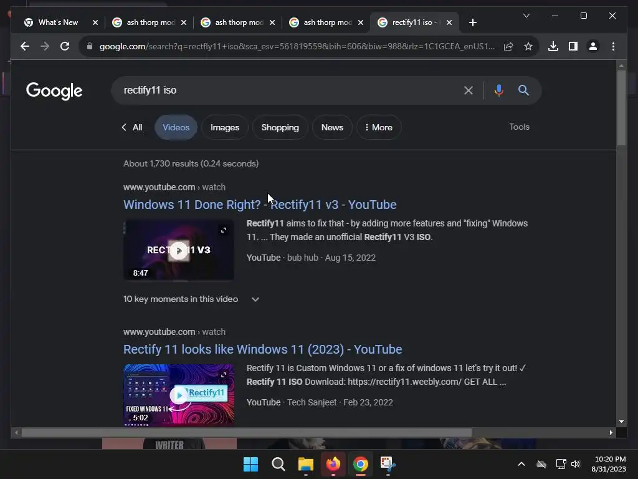Image resolution: width=638 pixels, height=479 pixels.
Task: Click the vertical scrollbar thumb
Action: pyautogui.click(x=621, y=107)
